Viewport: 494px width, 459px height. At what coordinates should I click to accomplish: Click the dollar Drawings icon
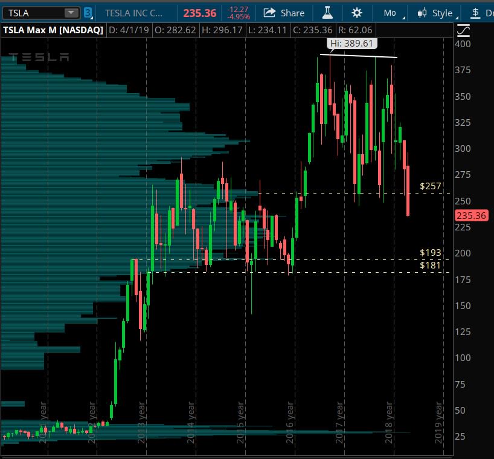point(475,13)
